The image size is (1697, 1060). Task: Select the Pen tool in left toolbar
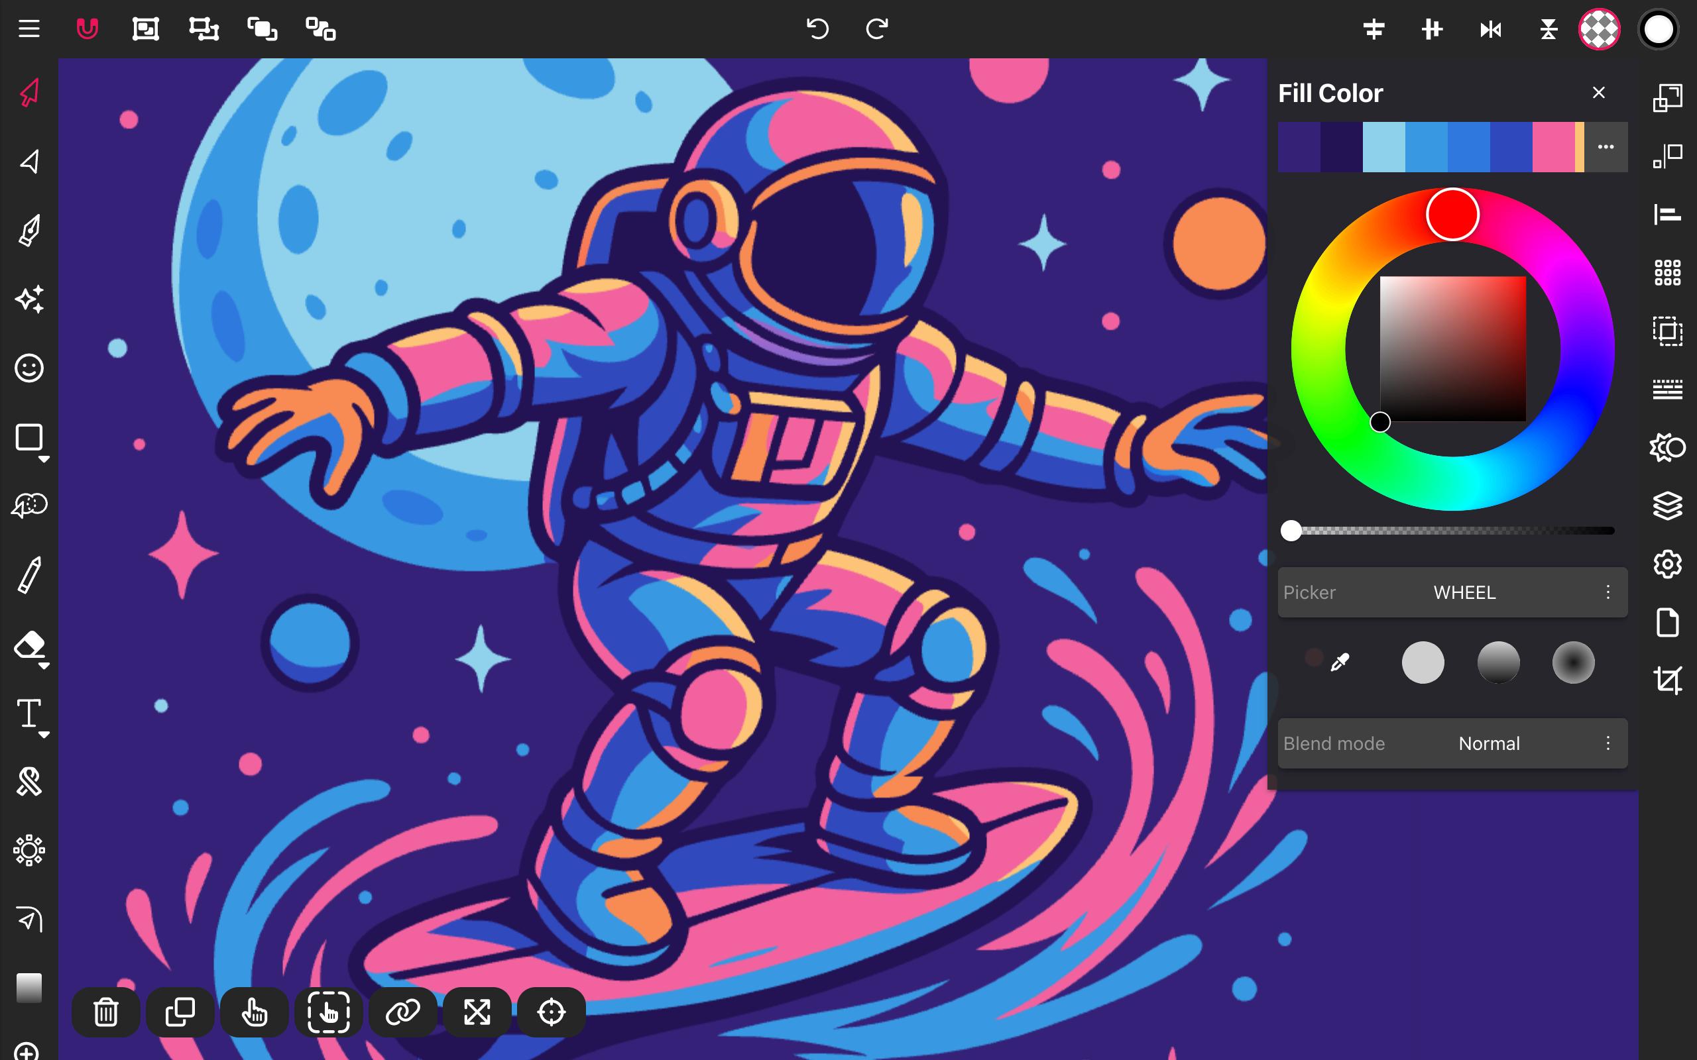(x=29, y=230)
